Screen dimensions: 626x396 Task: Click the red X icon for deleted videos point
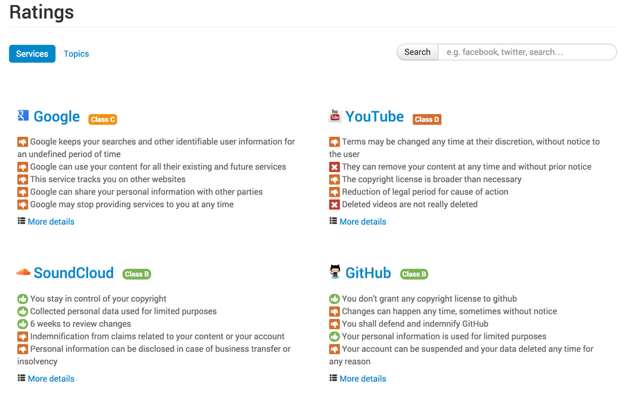(x=335, y=204)
